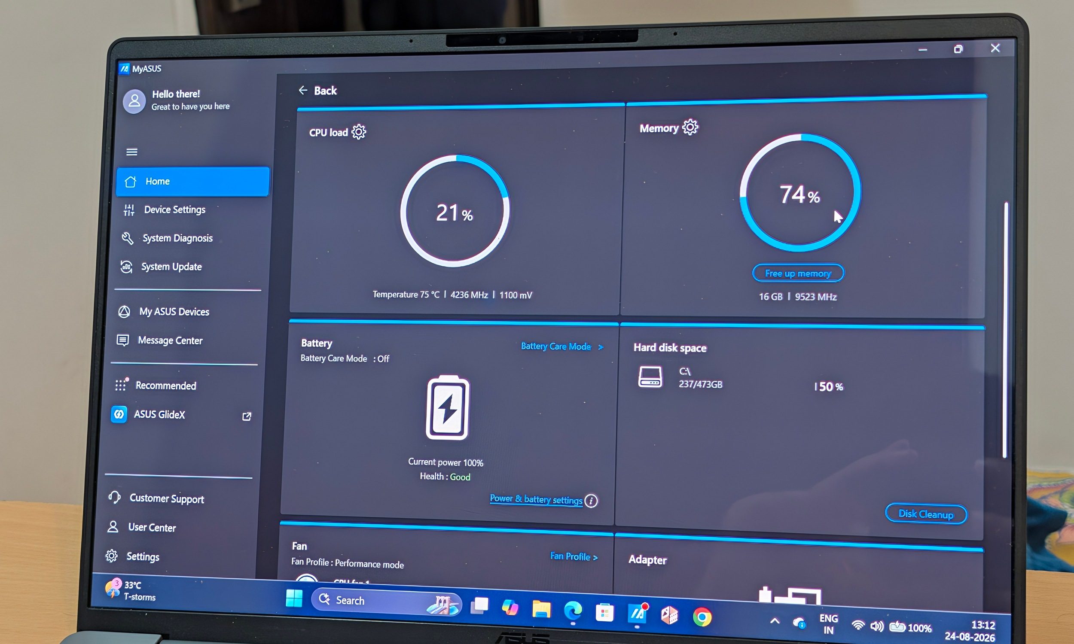The height and width of the screenshot is (644, 1074).
Task: Click the C drive disk icon
Action: point(650,377)
